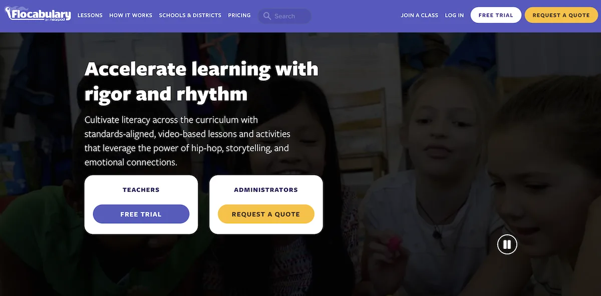Focus the Search input field
This screenshot has width=601, height=296.
coord(284,16)
